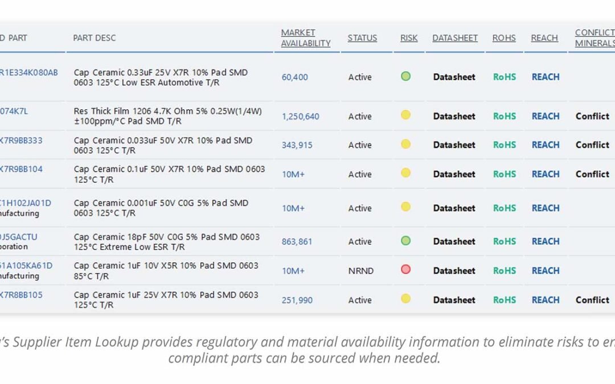615x384 pixels.
Task: Open Datasheet for 18pF Extreme Low ESR capacitor
Action: coord(454,241)
